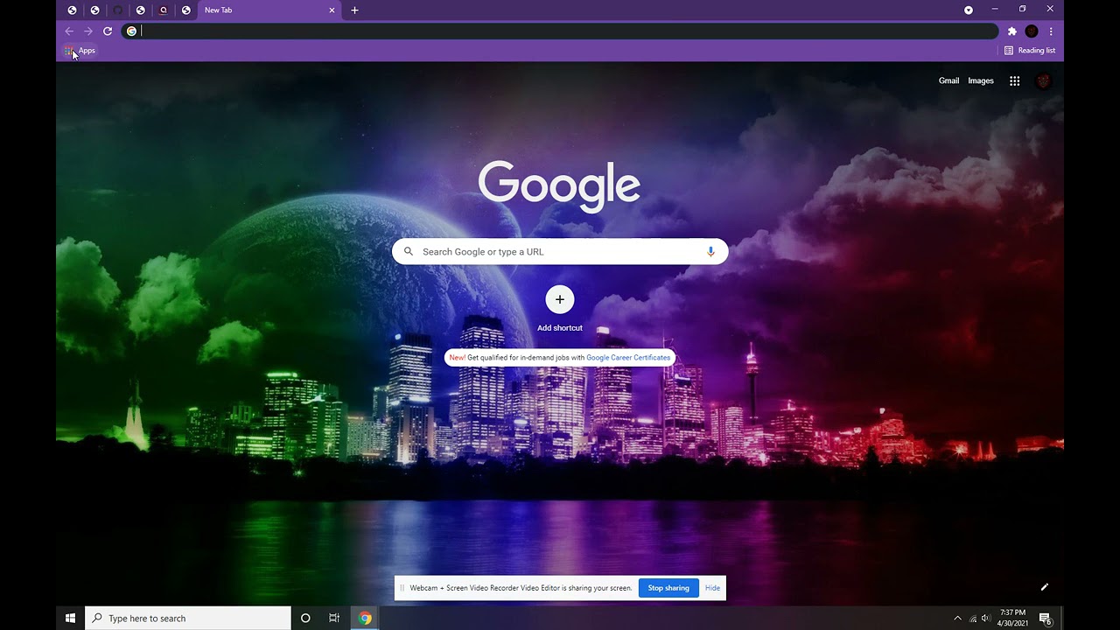
Task: Open the Gmail link
Action: point(948,80)
